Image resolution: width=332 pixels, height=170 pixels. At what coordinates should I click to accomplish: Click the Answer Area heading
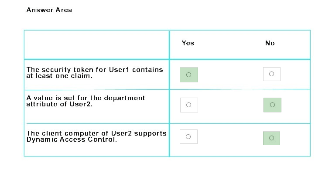(49, 10)
